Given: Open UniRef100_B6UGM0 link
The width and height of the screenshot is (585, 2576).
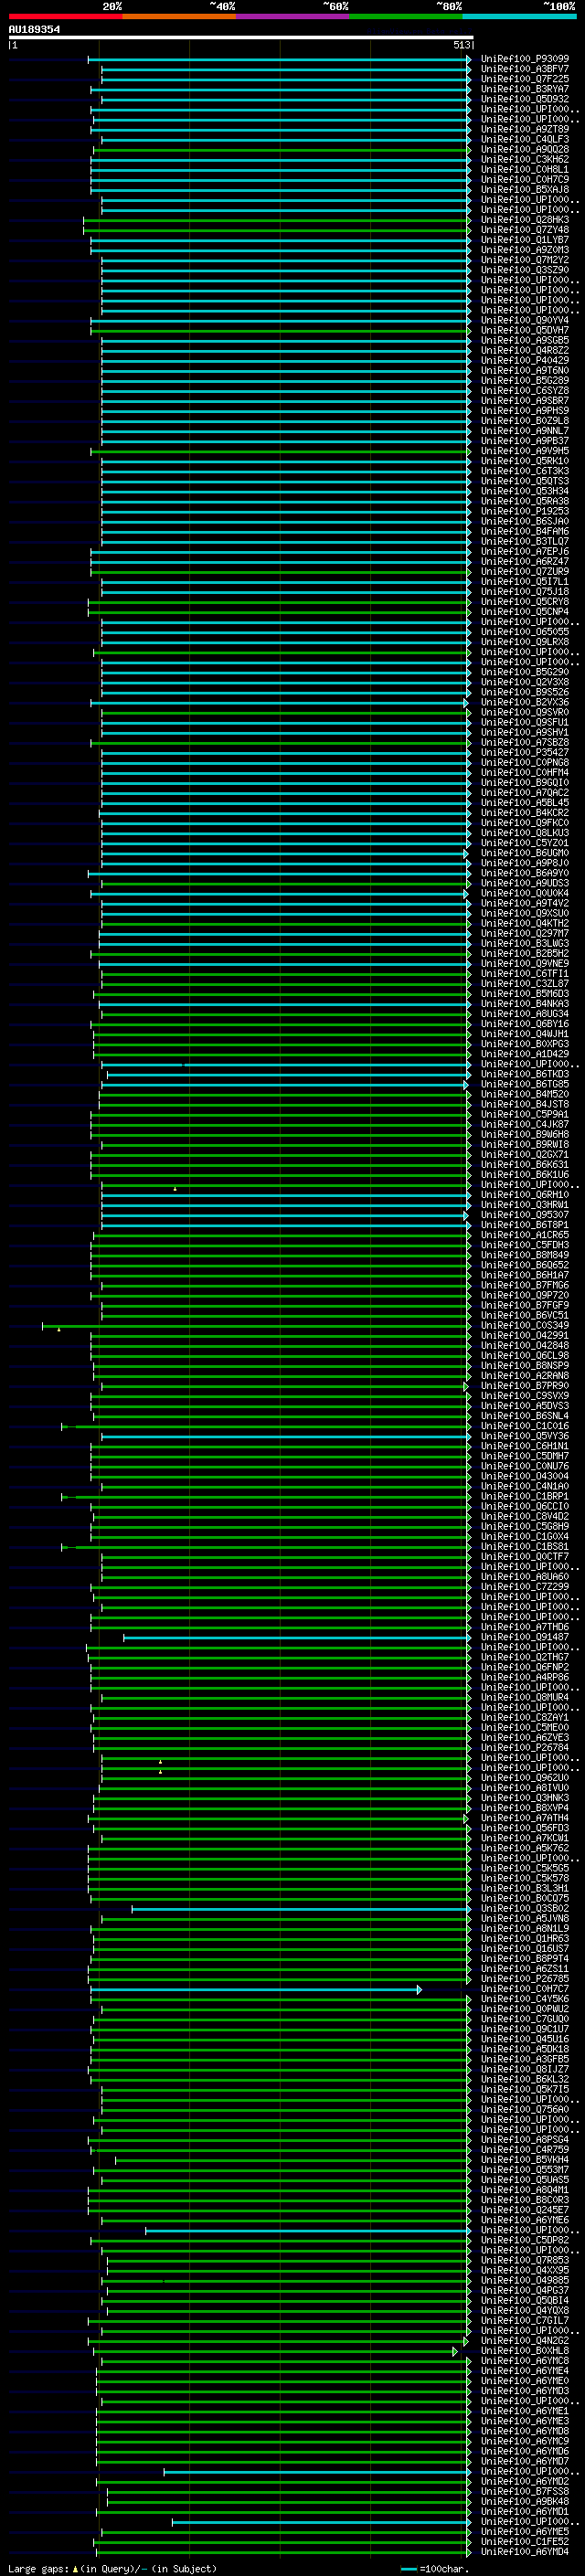Looking at the screenshot, I should [x=525, y=853].
